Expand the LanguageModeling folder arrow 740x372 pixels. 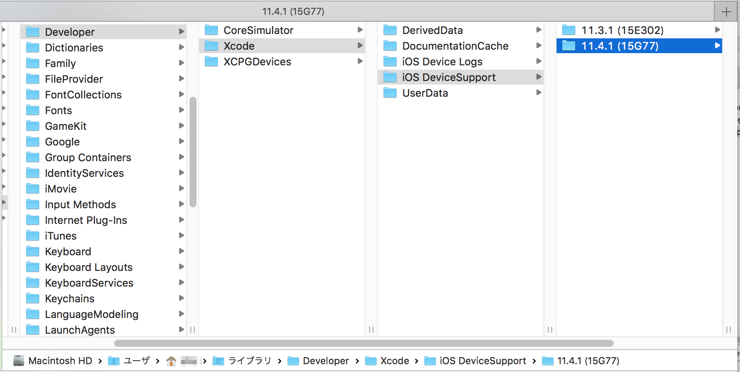pos(182,314)
